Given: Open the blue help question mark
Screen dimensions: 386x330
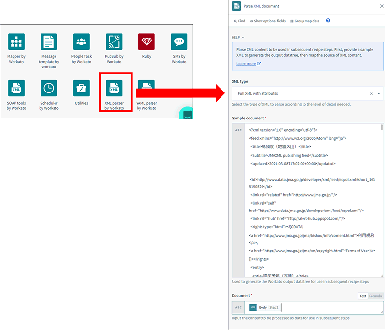Looking at the screenshot, I should (328, 20).
